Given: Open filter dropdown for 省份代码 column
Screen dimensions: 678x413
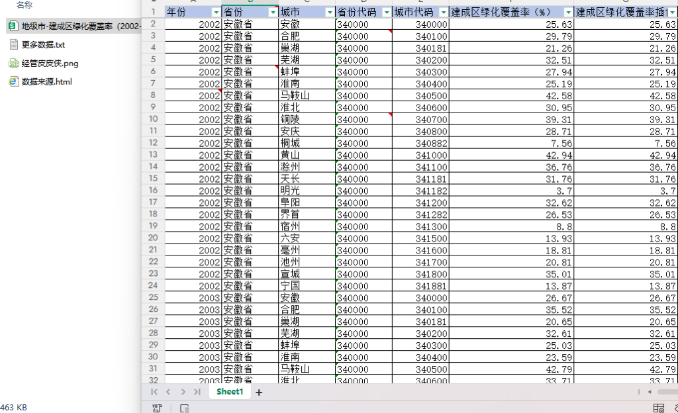Looking at the screenshot, I should pyautogui.click(x=387, y=13).
